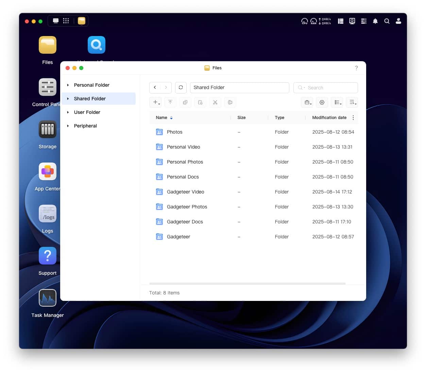Expand the Personal Folder tree node
Viewport: 426px width, 374px height.
point(68,85)
